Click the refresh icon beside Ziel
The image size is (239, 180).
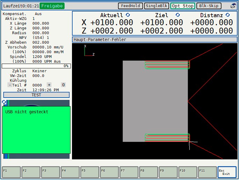pos(178,15)
